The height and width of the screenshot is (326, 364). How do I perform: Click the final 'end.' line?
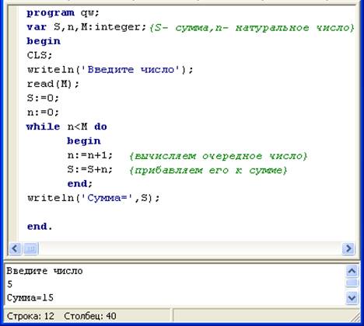[x=40, y=227]
